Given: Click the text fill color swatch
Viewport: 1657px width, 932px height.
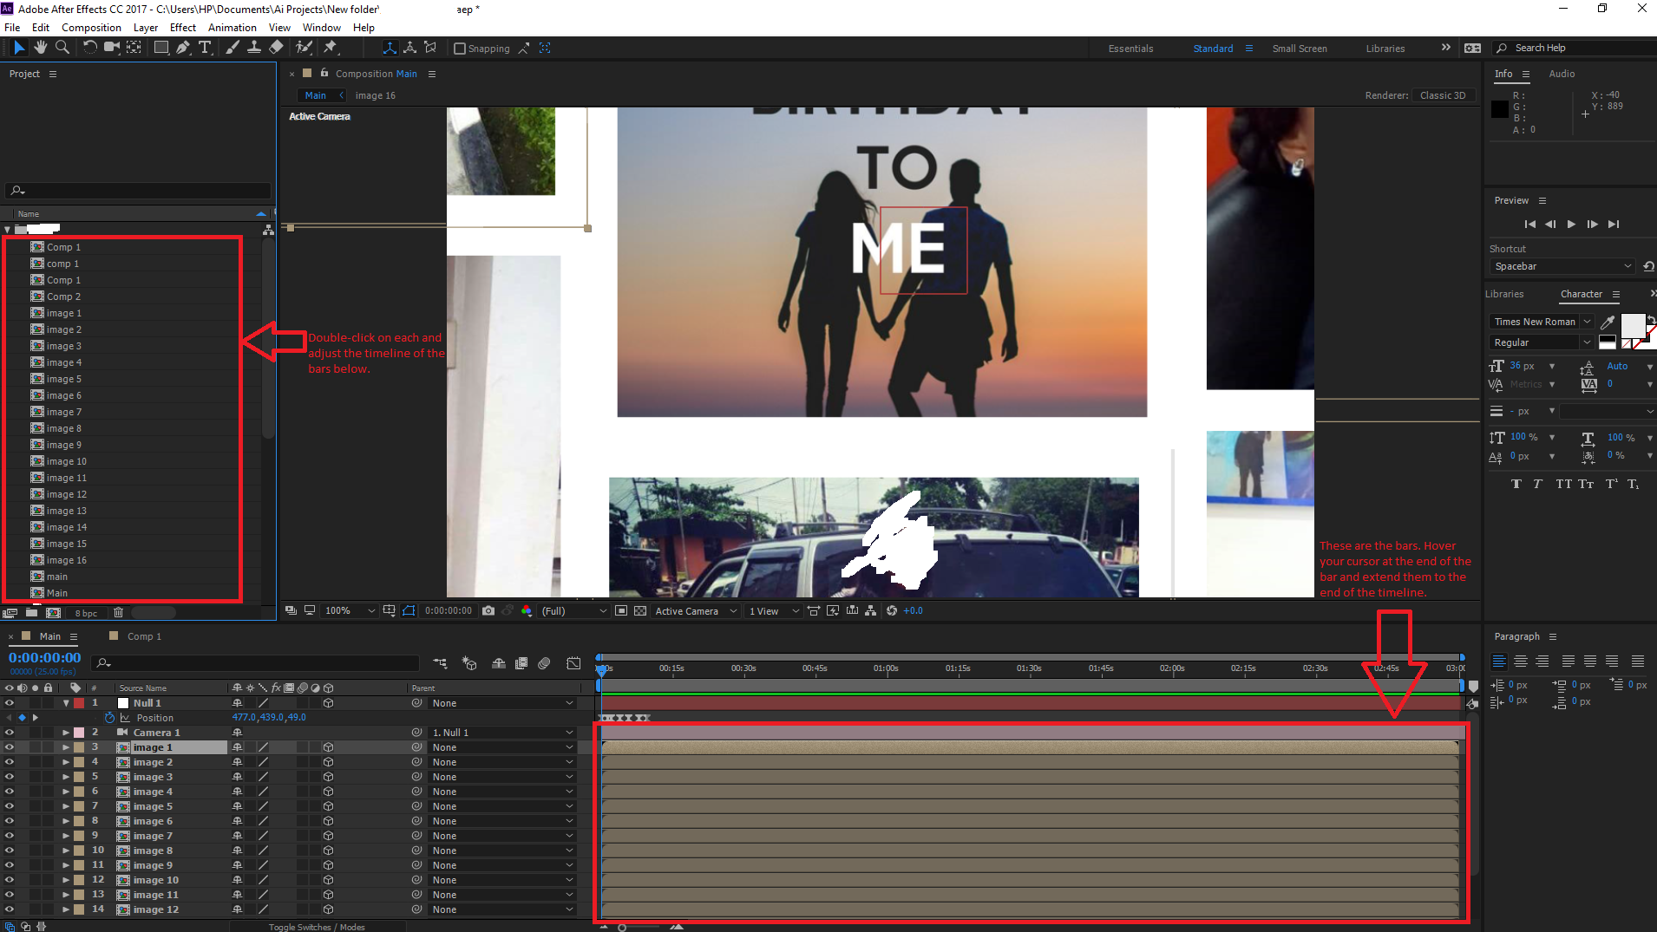Looking at the screenshot, I should point(1633,326).
